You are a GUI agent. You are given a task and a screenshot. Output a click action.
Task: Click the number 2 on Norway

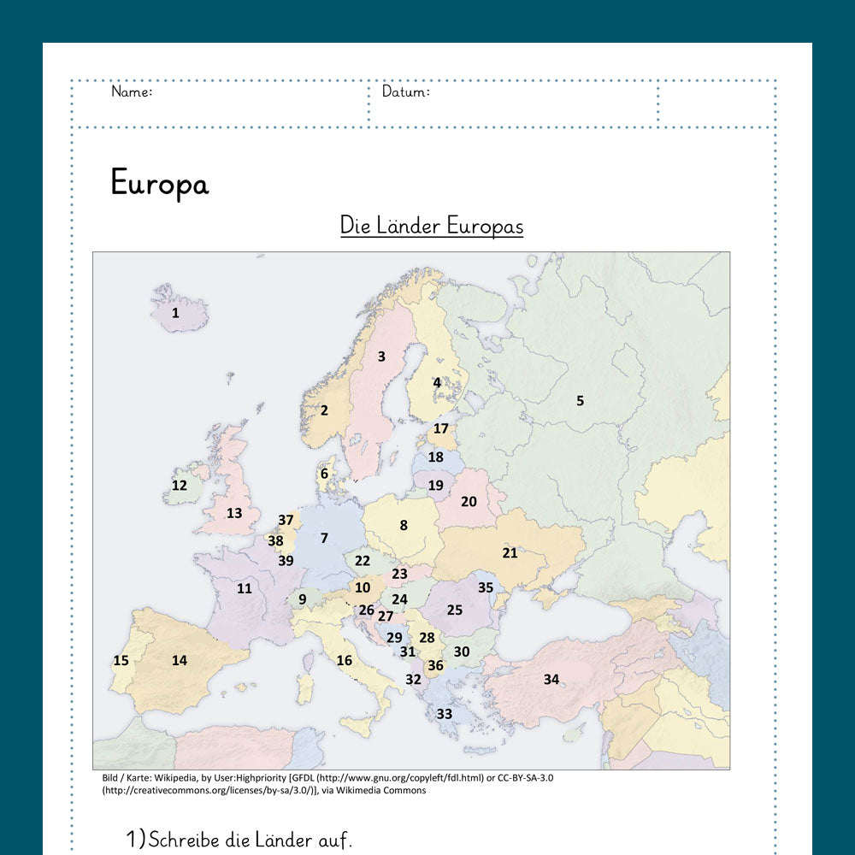324,410
